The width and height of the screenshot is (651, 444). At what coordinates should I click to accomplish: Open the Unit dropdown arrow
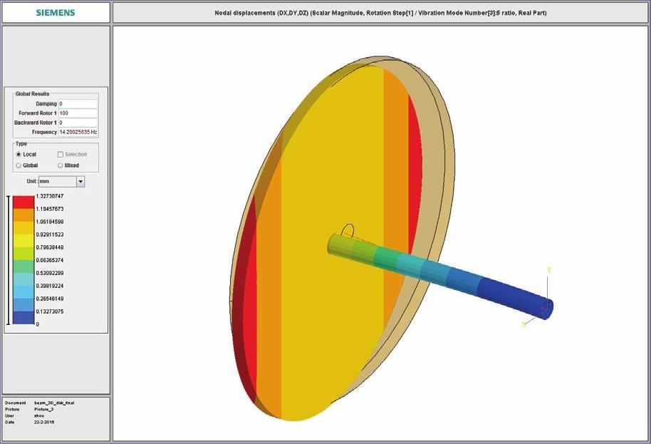[80, 182]
